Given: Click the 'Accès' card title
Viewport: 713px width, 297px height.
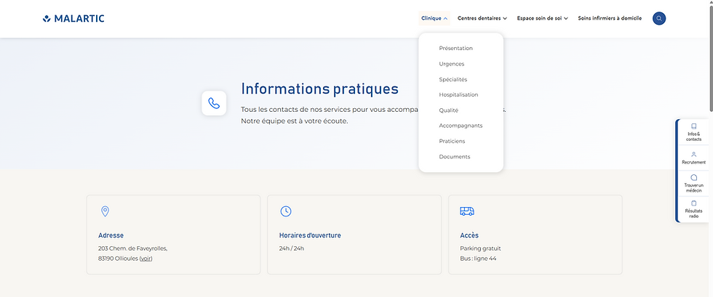Looking at the screenshot, I should point(469,236).
